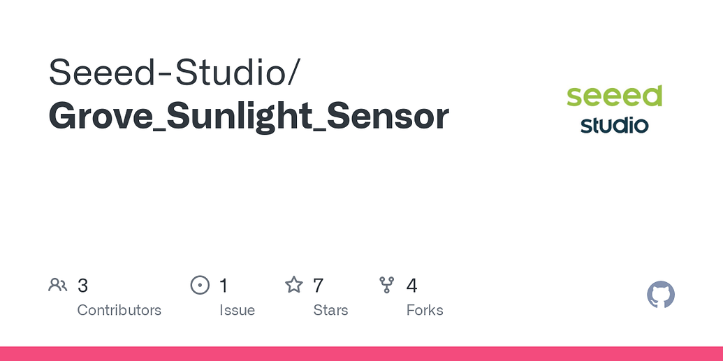
Task: Click the forks count 4
Action: click(411, 286)
